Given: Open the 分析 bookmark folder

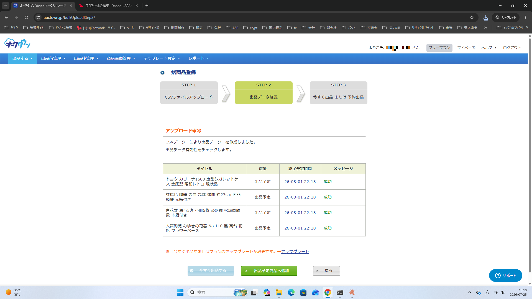Looking at the screenshot, I should [214, 28].
